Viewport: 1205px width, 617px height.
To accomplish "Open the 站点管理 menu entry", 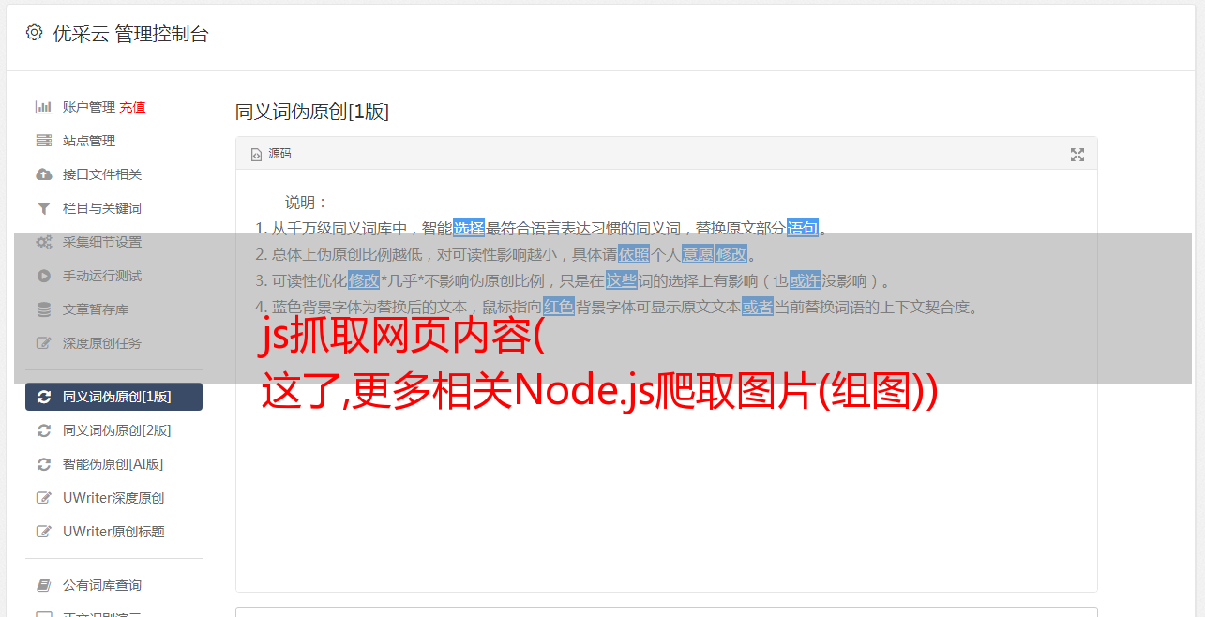I will click(x=89, y=141).
